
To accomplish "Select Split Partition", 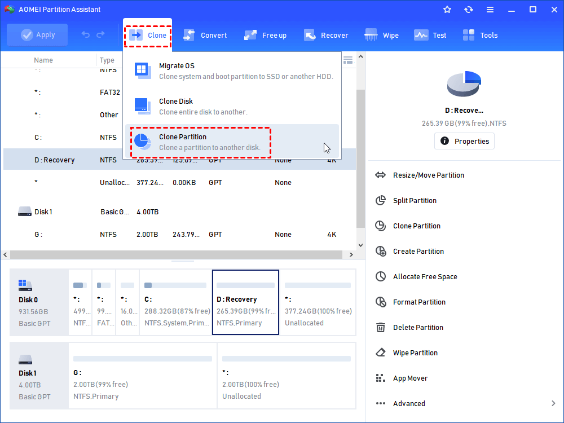I will 415,200.
